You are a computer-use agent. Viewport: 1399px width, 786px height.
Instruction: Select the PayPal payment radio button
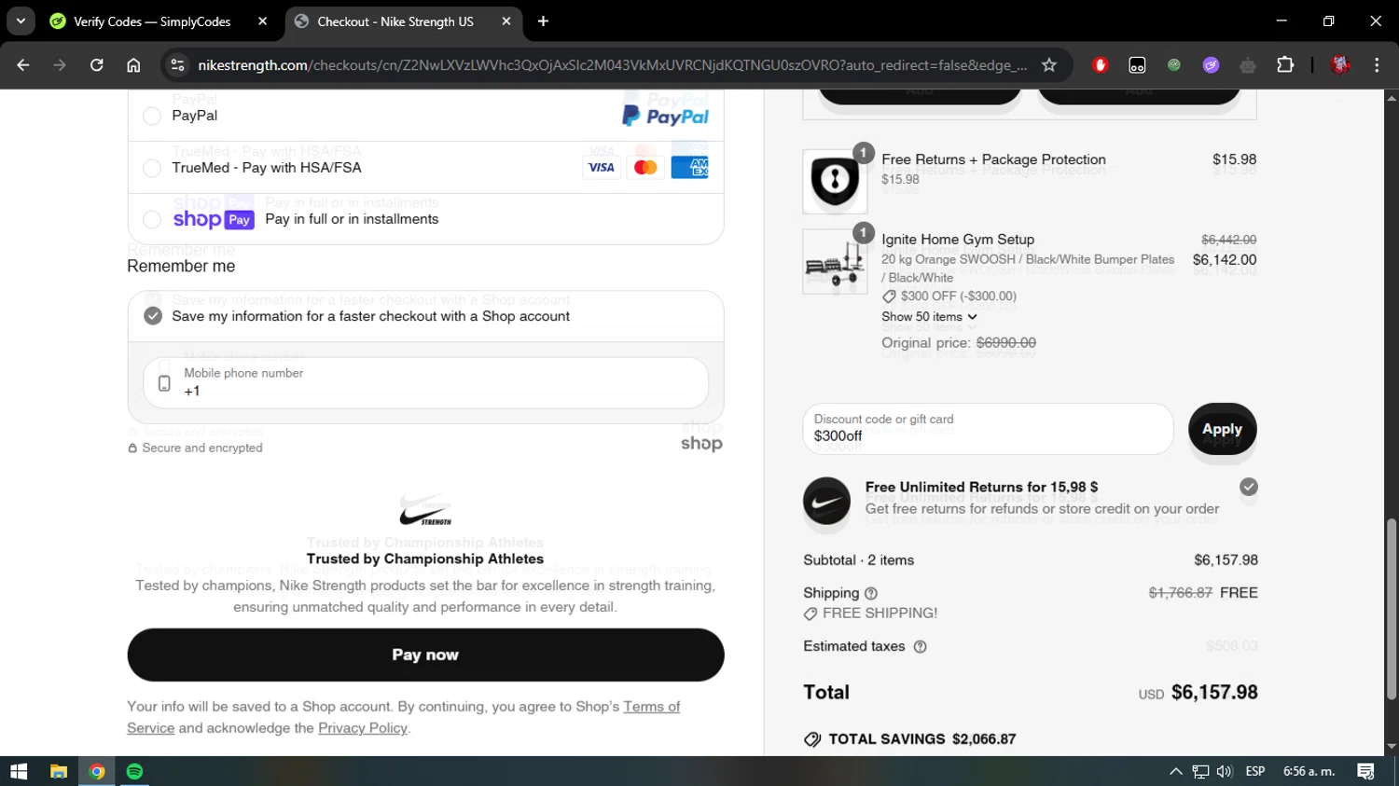(151, 116)
